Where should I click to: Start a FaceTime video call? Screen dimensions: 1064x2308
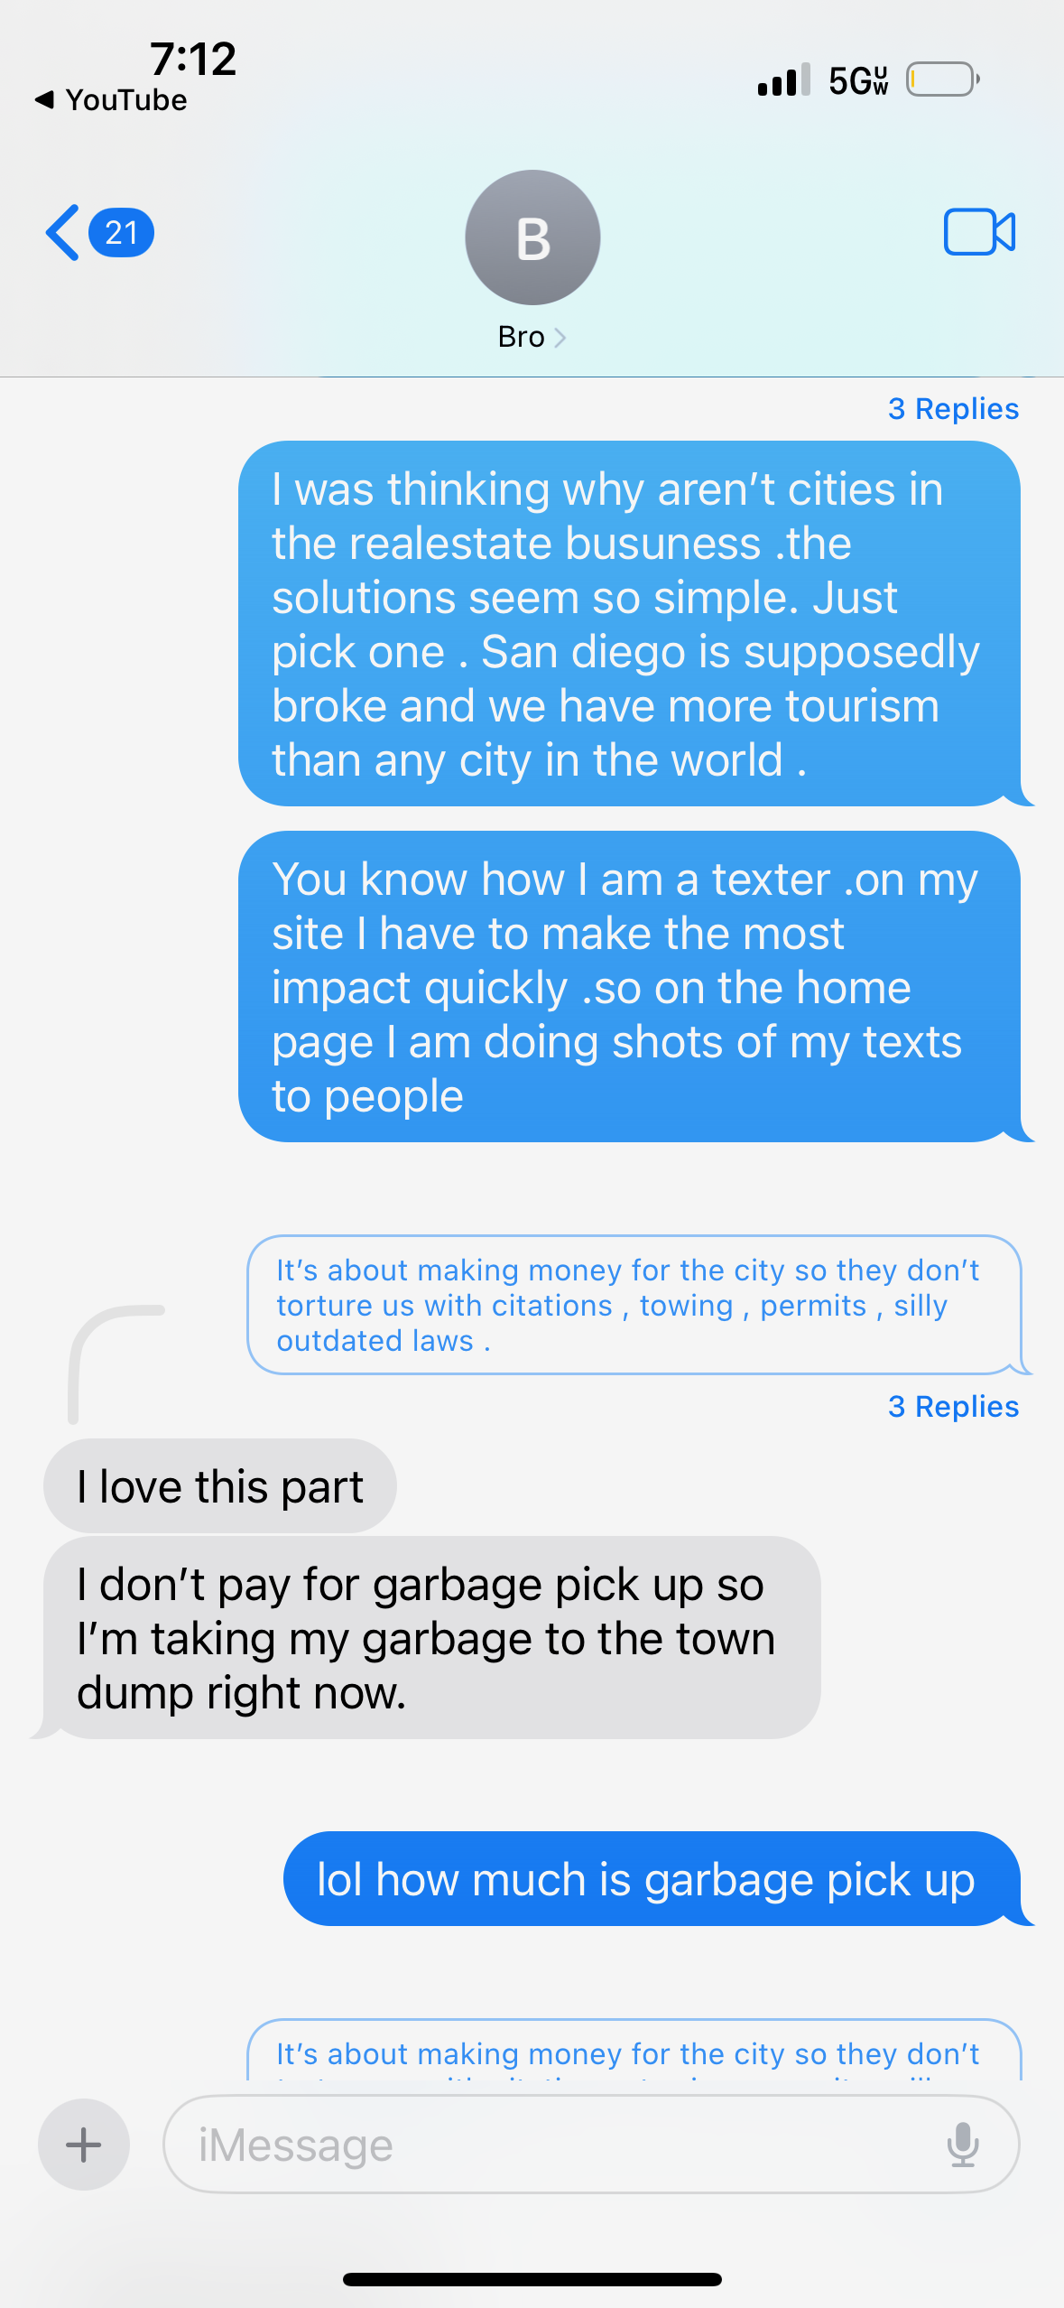[978, 233]
